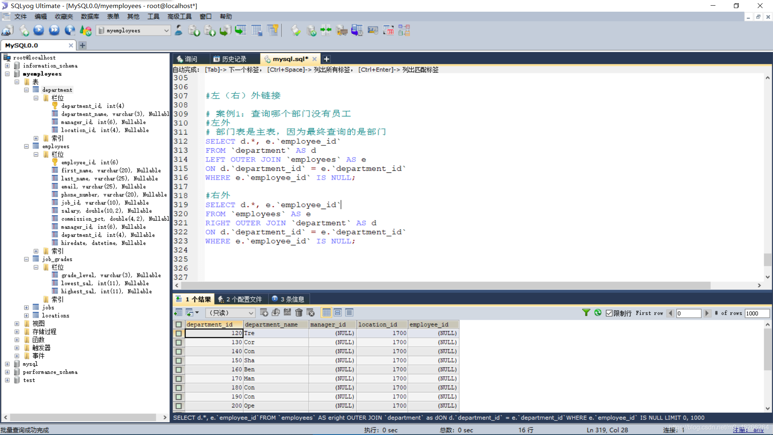Click the table-with-key manage indexes icon
This screenshot has width=773, height=435.
coord(273,30)
